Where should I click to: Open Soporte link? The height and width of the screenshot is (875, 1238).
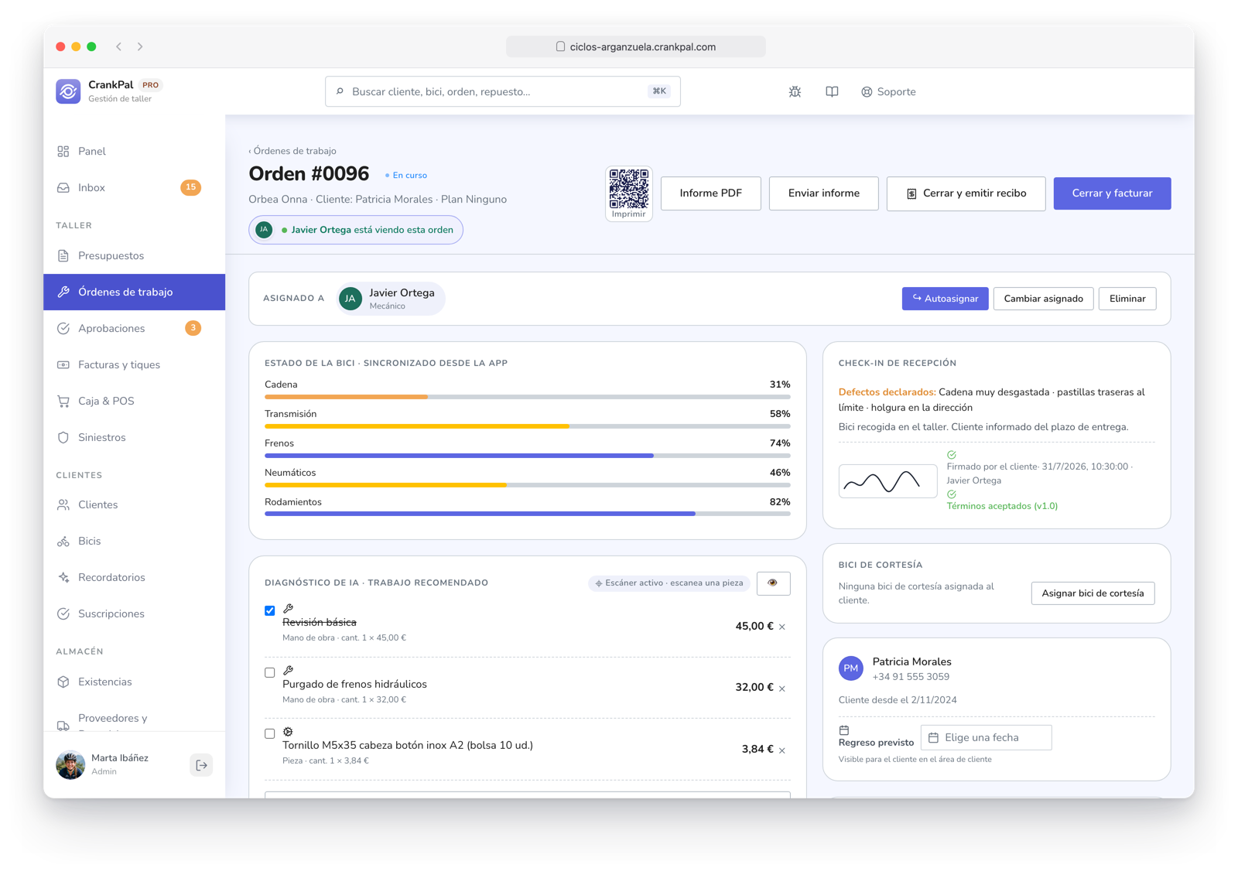click(x=888, y=91)
